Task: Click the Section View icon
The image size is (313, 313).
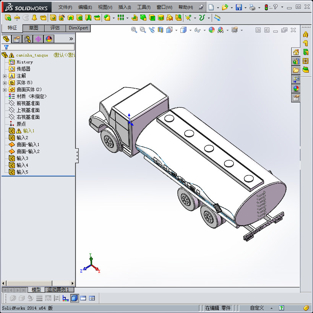Action: [x=161, y=30]
